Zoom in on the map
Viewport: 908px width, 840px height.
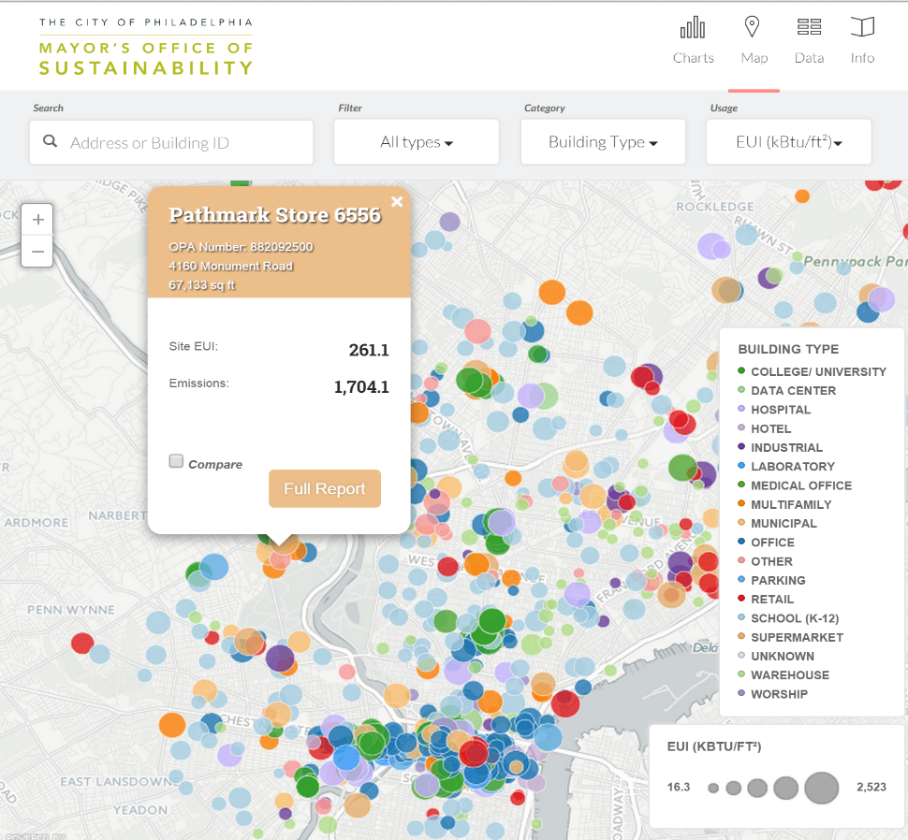pos(37,220)
